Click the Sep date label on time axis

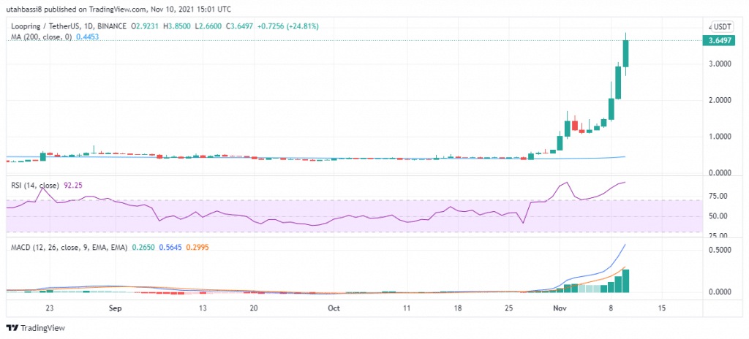point(116,308)
